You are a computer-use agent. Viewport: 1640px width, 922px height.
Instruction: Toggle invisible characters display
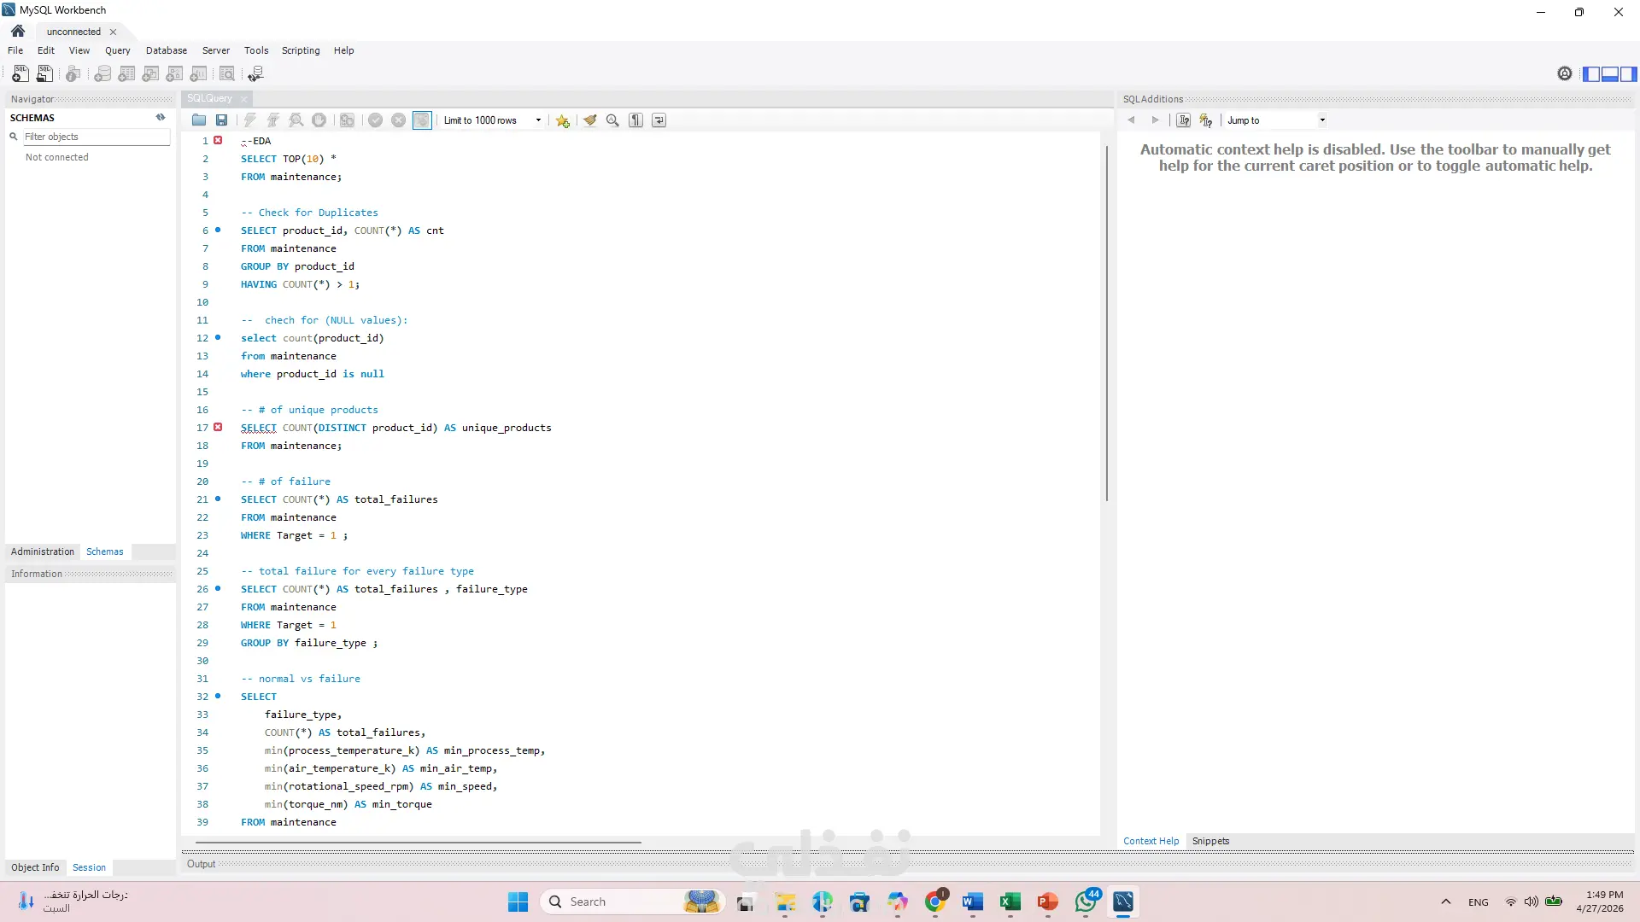click(635, 120)
